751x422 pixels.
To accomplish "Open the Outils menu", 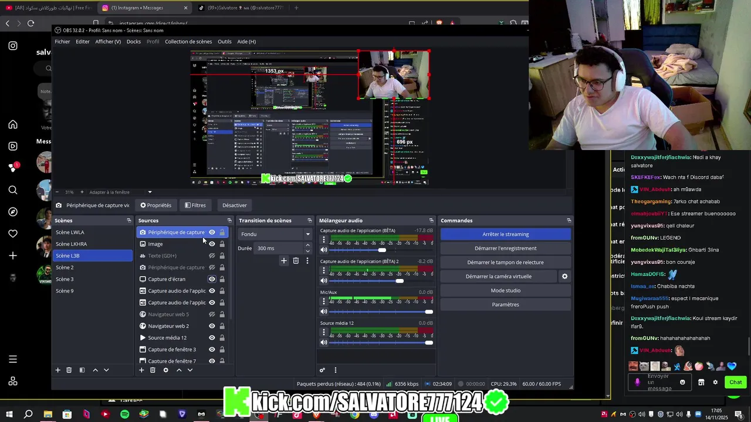I will [x=225, y=42].
